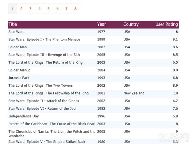Click 'Star Wars: Episode I - The Phantom Menace'
The width and height of the screenshot is (193, 144).
click(x=44, y=40)
